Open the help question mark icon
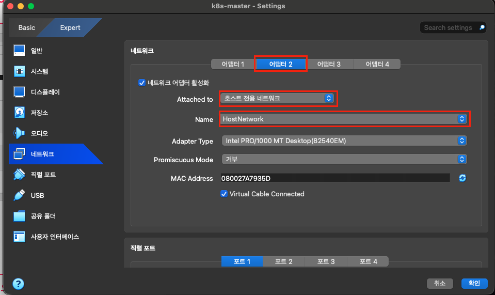 coord(18,284)
